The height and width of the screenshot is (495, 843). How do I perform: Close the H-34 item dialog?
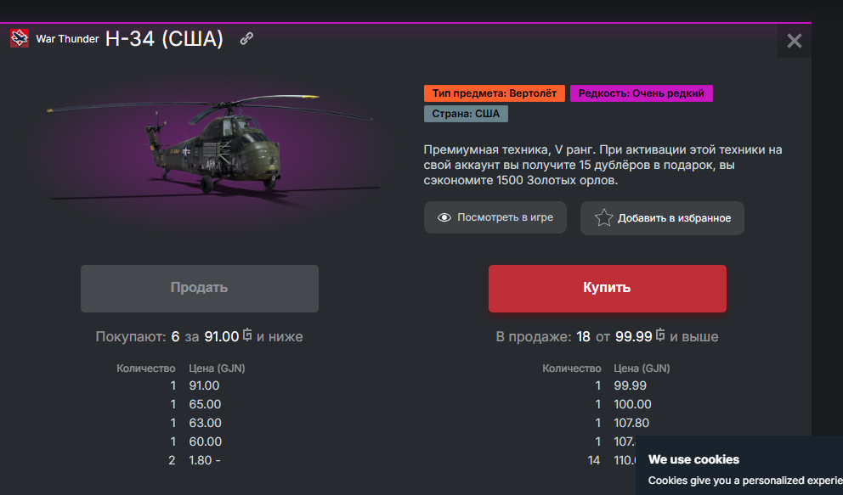point(794,41)
